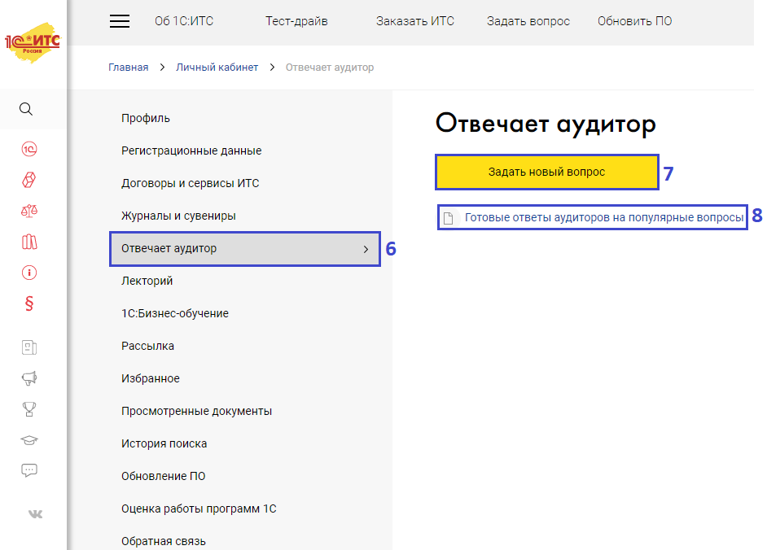Open the graduation cap icon
767x550 pixels.
(29, 439)
